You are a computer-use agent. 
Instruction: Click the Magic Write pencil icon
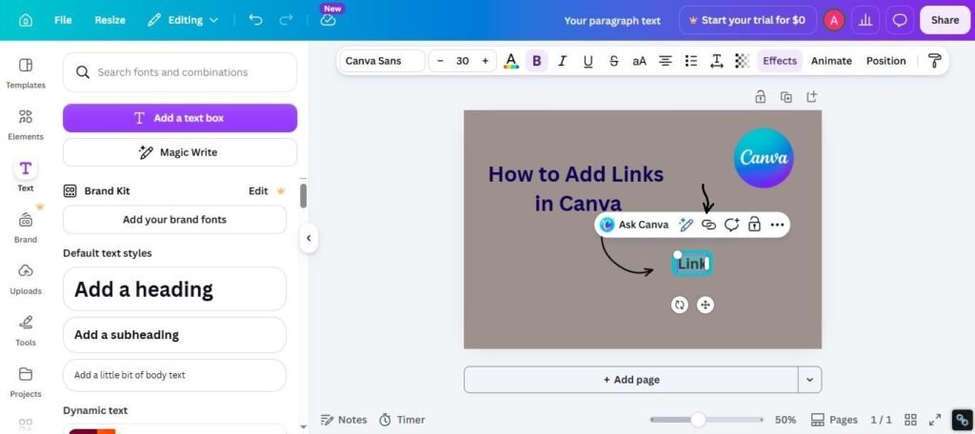(686, 225)
